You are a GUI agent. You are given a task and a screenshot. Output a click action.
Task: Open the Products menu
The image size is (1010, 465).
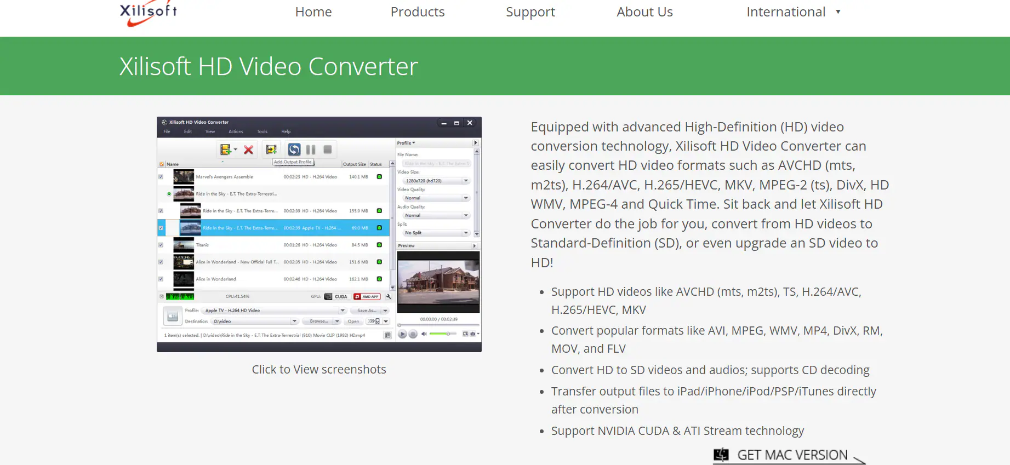pos(418,12)
